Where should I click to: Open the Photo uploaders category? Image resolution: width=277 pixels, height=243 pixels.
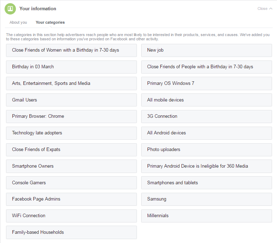point(206,150)
